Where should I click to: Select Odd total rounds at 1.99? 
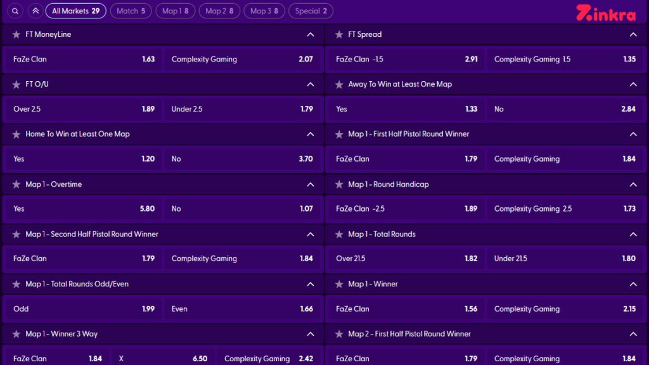click(84, 309)
